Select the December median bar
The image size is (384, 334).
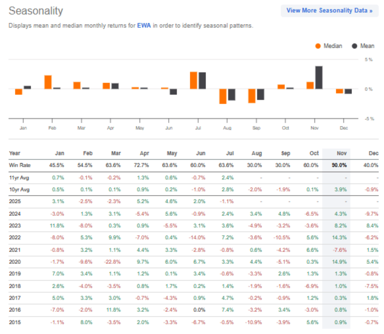(338, 91)
